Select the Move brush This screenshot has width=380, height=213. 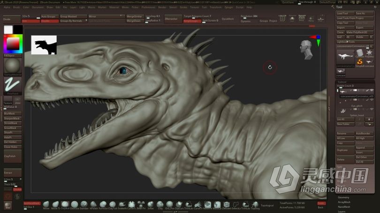46,205
